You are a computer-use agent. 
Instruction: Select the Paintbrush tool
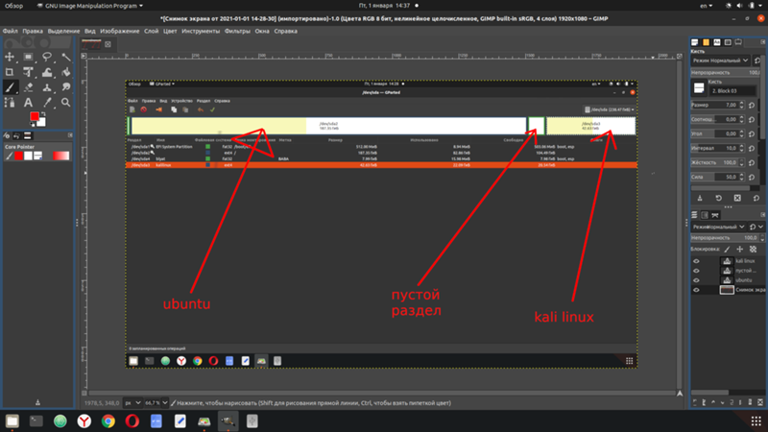[10, 87]
